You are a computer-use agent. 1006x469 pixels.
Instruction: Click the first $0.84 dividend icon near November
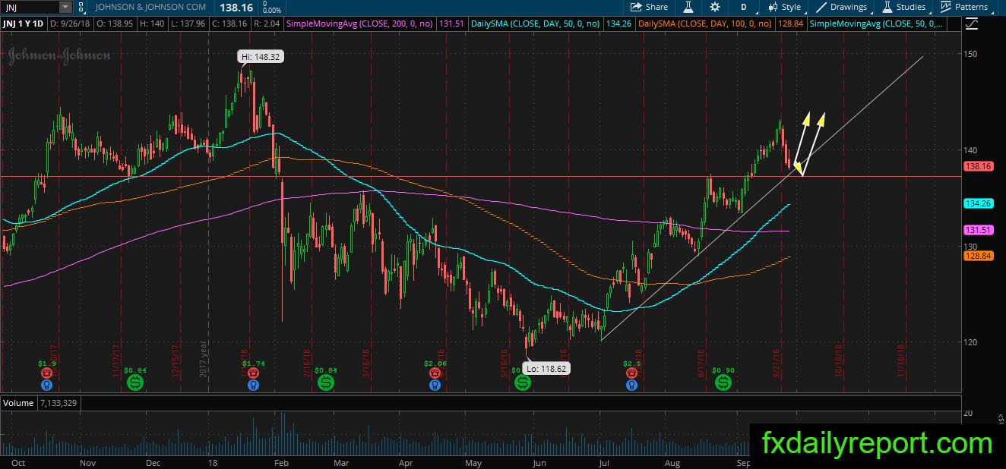(x=134, y=383)
